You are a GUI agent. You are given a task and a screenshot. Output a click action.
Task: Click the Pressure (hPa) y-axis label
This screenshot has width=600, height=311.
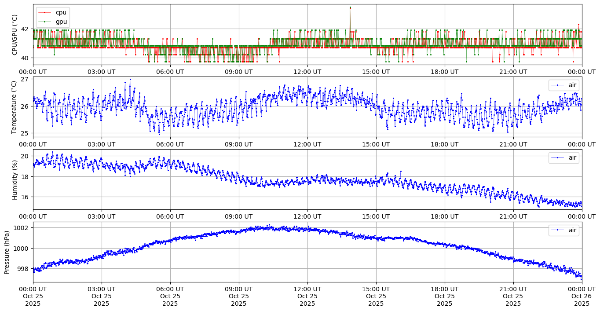(x=7, y=252)
